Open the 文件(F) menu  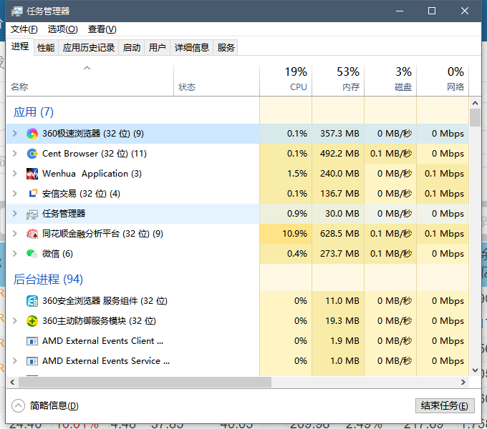24,29
